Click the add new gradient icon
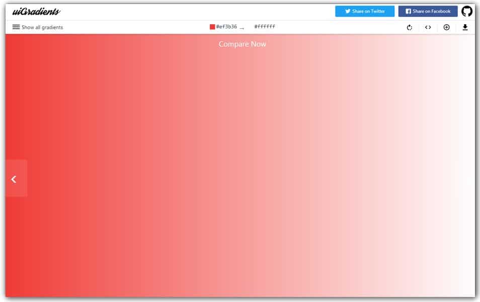Screen dimensions: 480x302 pyautogui.click(x=447, y=27)
